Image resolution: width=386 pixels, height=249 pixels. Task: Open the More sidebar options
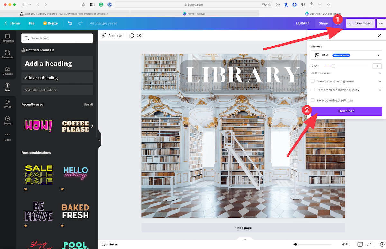[7, 137]
